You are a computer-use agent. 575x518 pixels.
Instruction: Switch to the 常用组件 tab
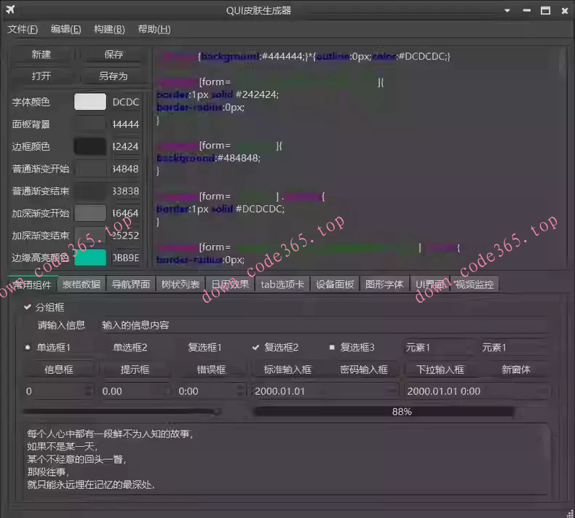click(x=32, y=284)
